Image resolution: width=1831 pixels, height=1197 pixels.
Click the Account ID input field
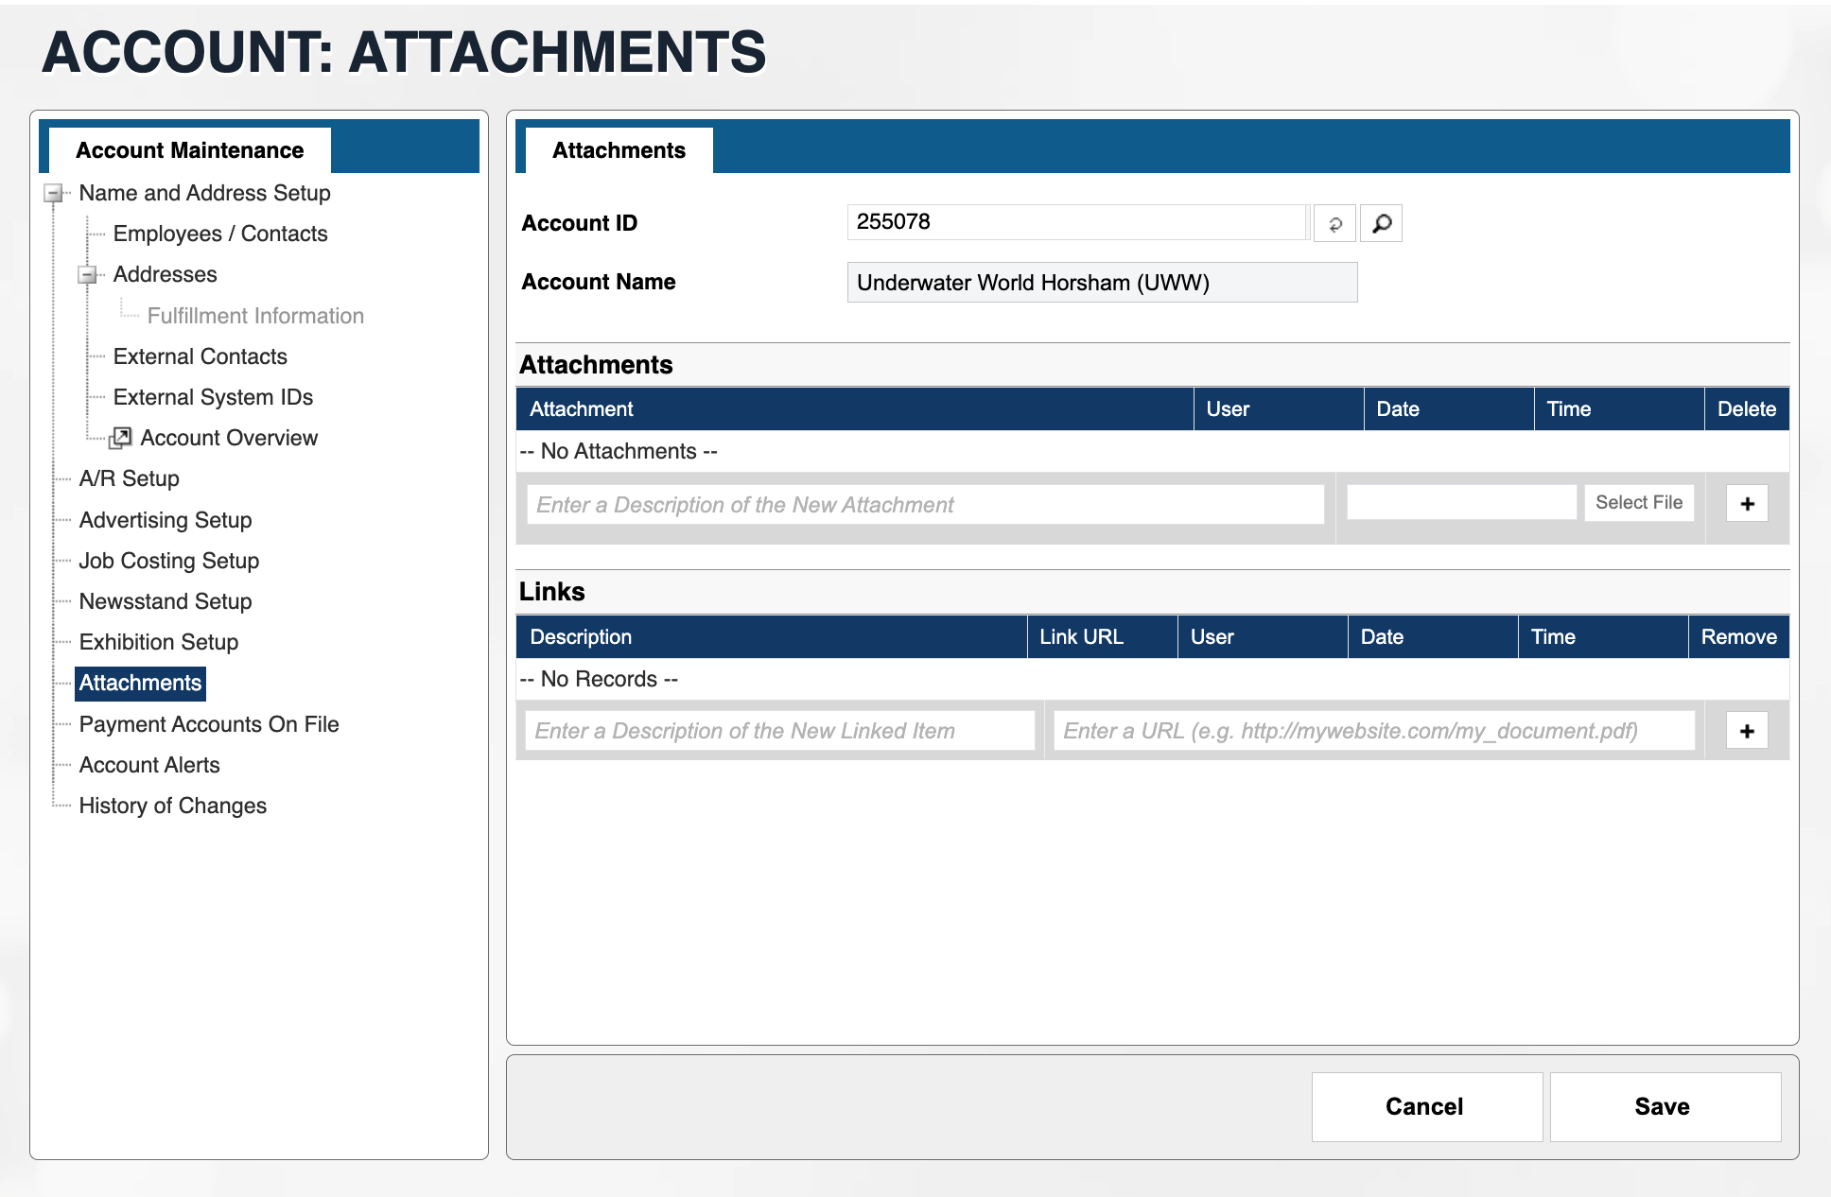(x=1076, y=222)
